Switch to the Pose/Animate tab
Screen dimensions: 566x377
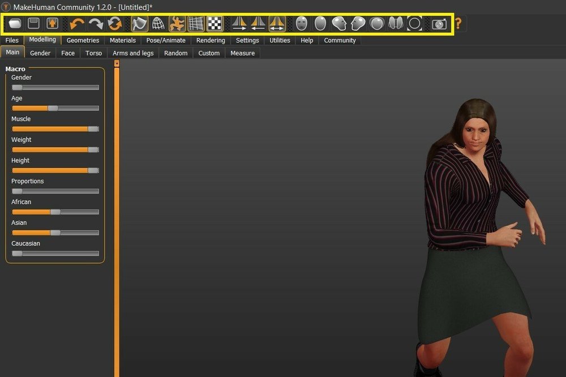click(166, 40)
